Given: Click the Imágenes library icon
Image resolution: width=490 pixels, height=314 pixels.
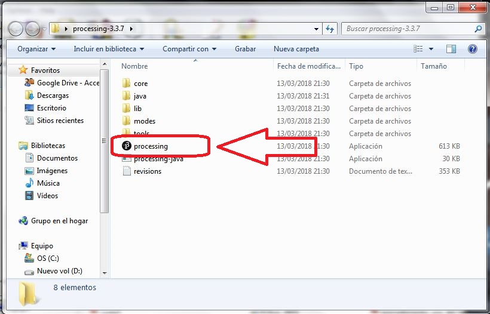Looking at the screenshot, I should [x=29, y=171].
